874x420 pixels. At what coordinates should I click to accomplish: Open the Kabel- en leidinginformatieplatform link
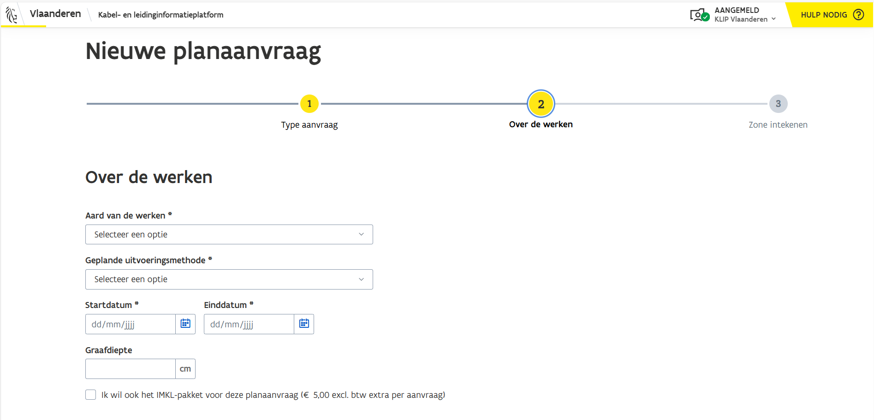(161, 15)
